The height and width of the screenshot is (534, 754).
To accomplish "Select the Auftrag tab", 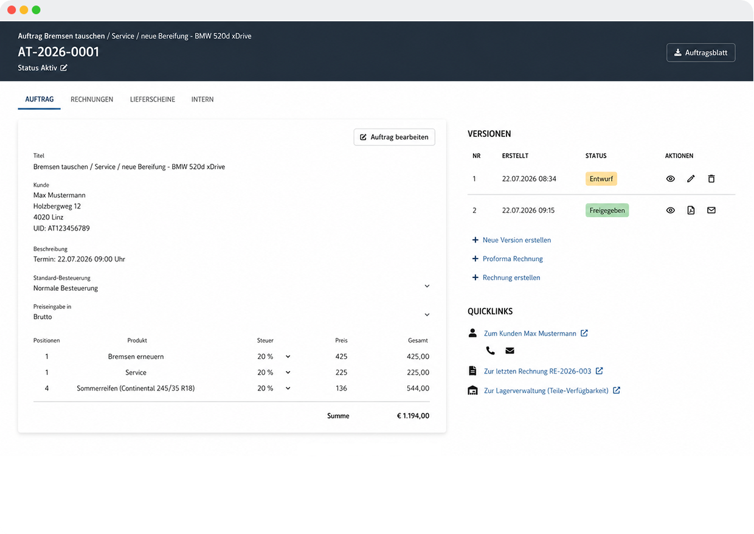I will pos(40,99).
